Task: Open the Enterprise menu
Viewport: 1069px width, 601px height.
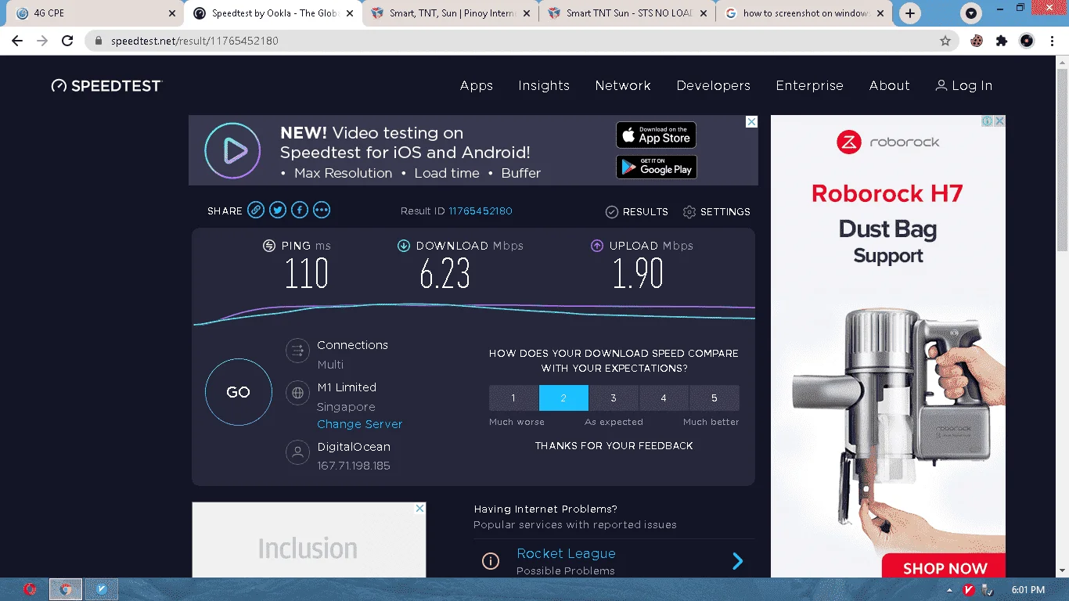Action: [810, 85]
